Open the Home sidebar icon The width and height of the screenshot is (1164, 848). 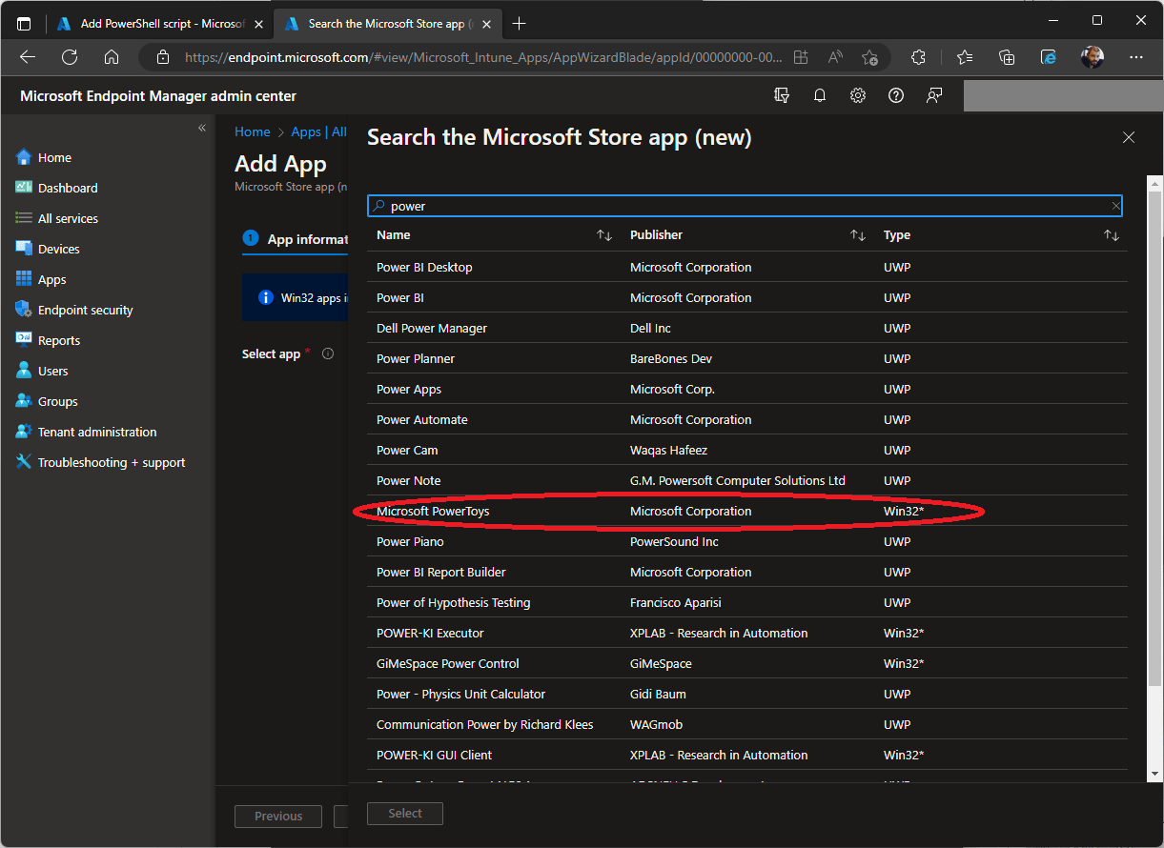click(x=24, y=157)
